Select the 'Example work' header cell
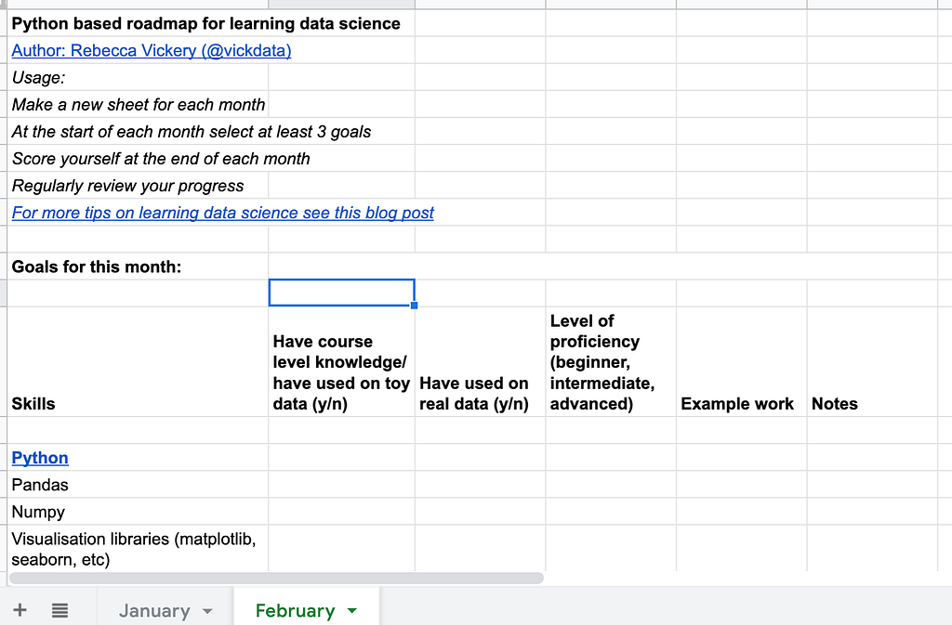This screenshot has height=625, width=952. tap(741, 362)
